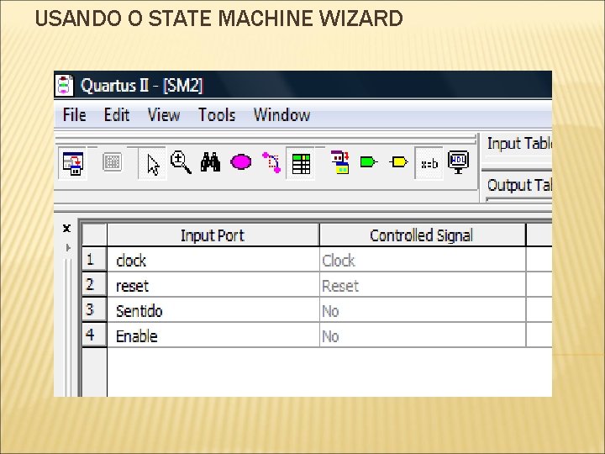Click the x=b equation icon
The height and width of the screenshot is (454, 605).
point(429,164)
